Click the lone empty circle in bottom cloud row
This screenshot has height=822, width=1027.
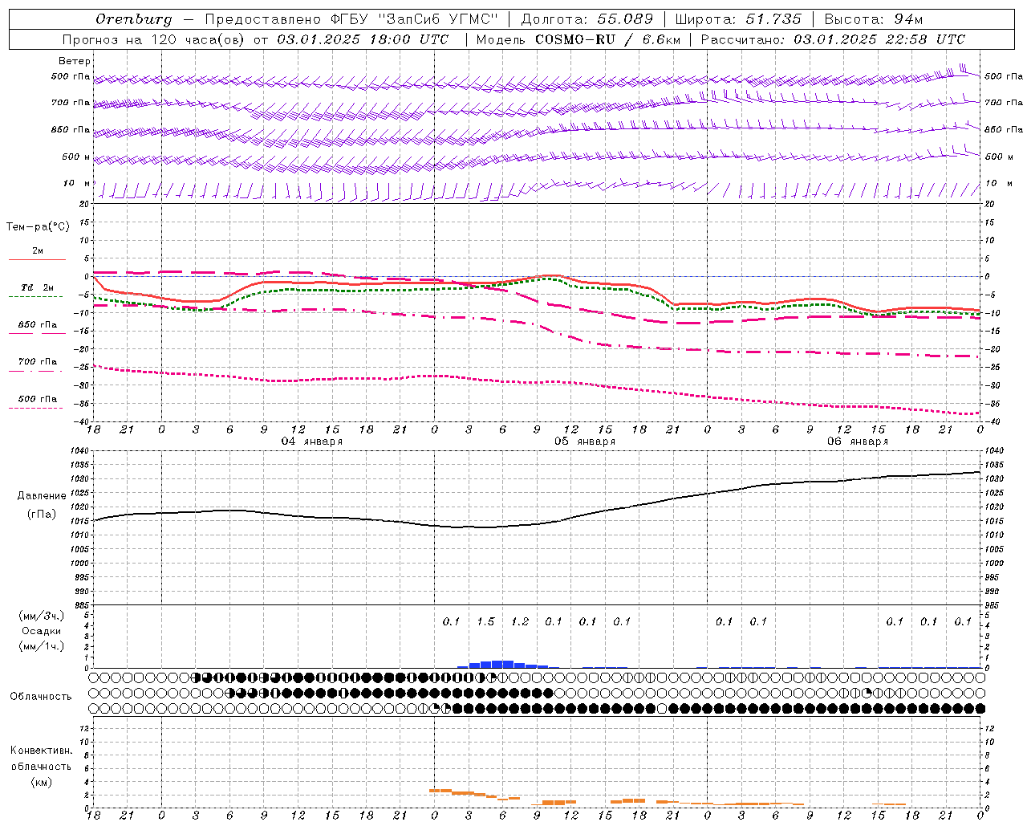662,708
